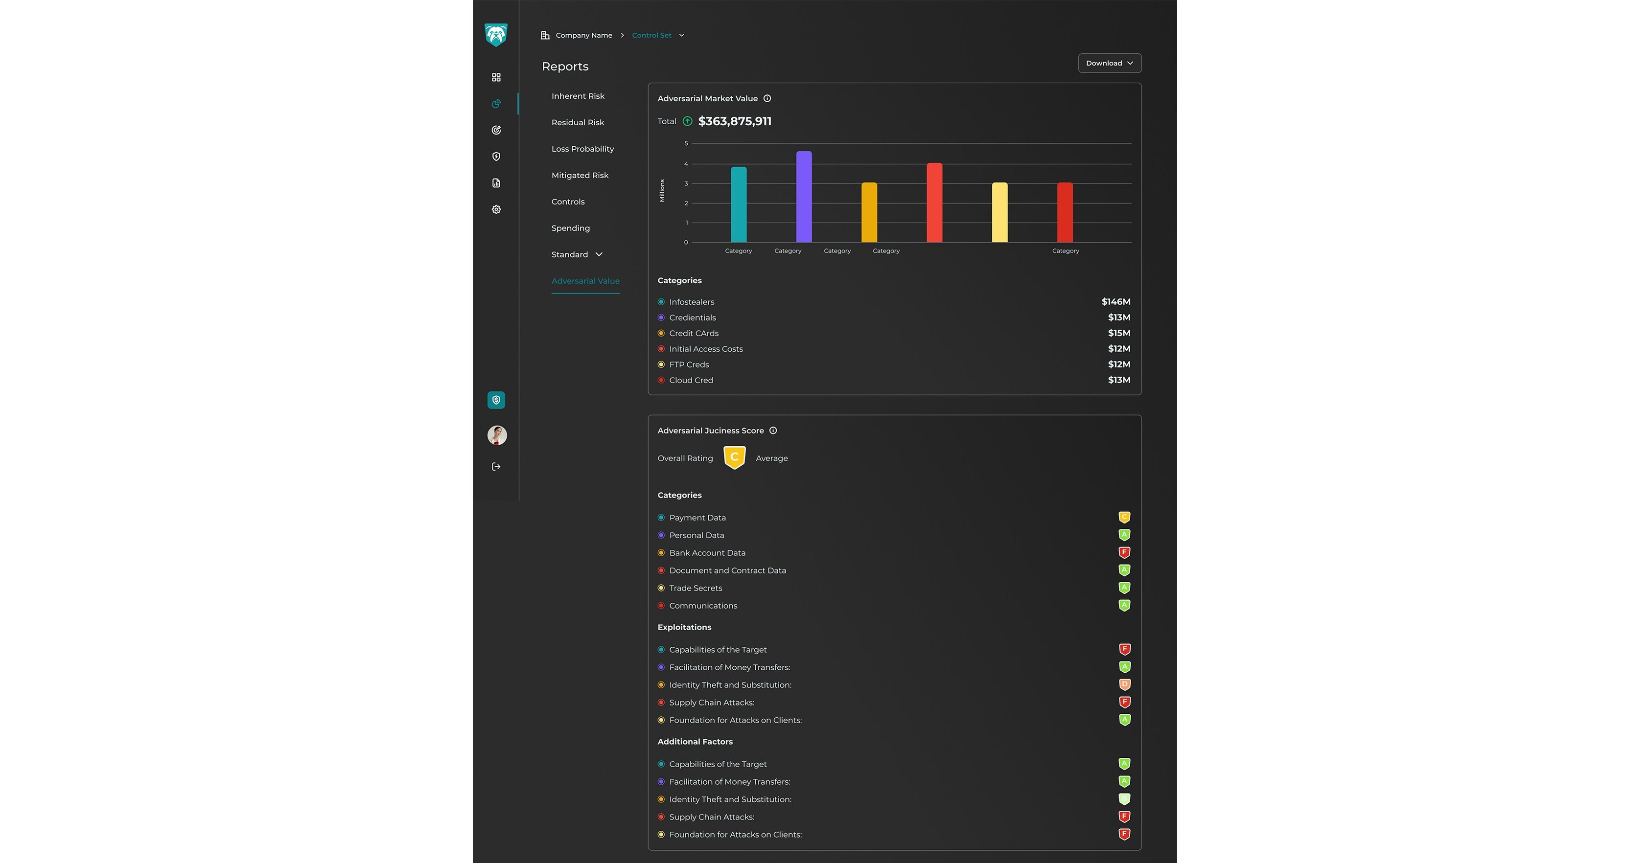1650x863 pixels.
Task: Open the dashboard grid icon in sidebar
Action: [496, 77]
